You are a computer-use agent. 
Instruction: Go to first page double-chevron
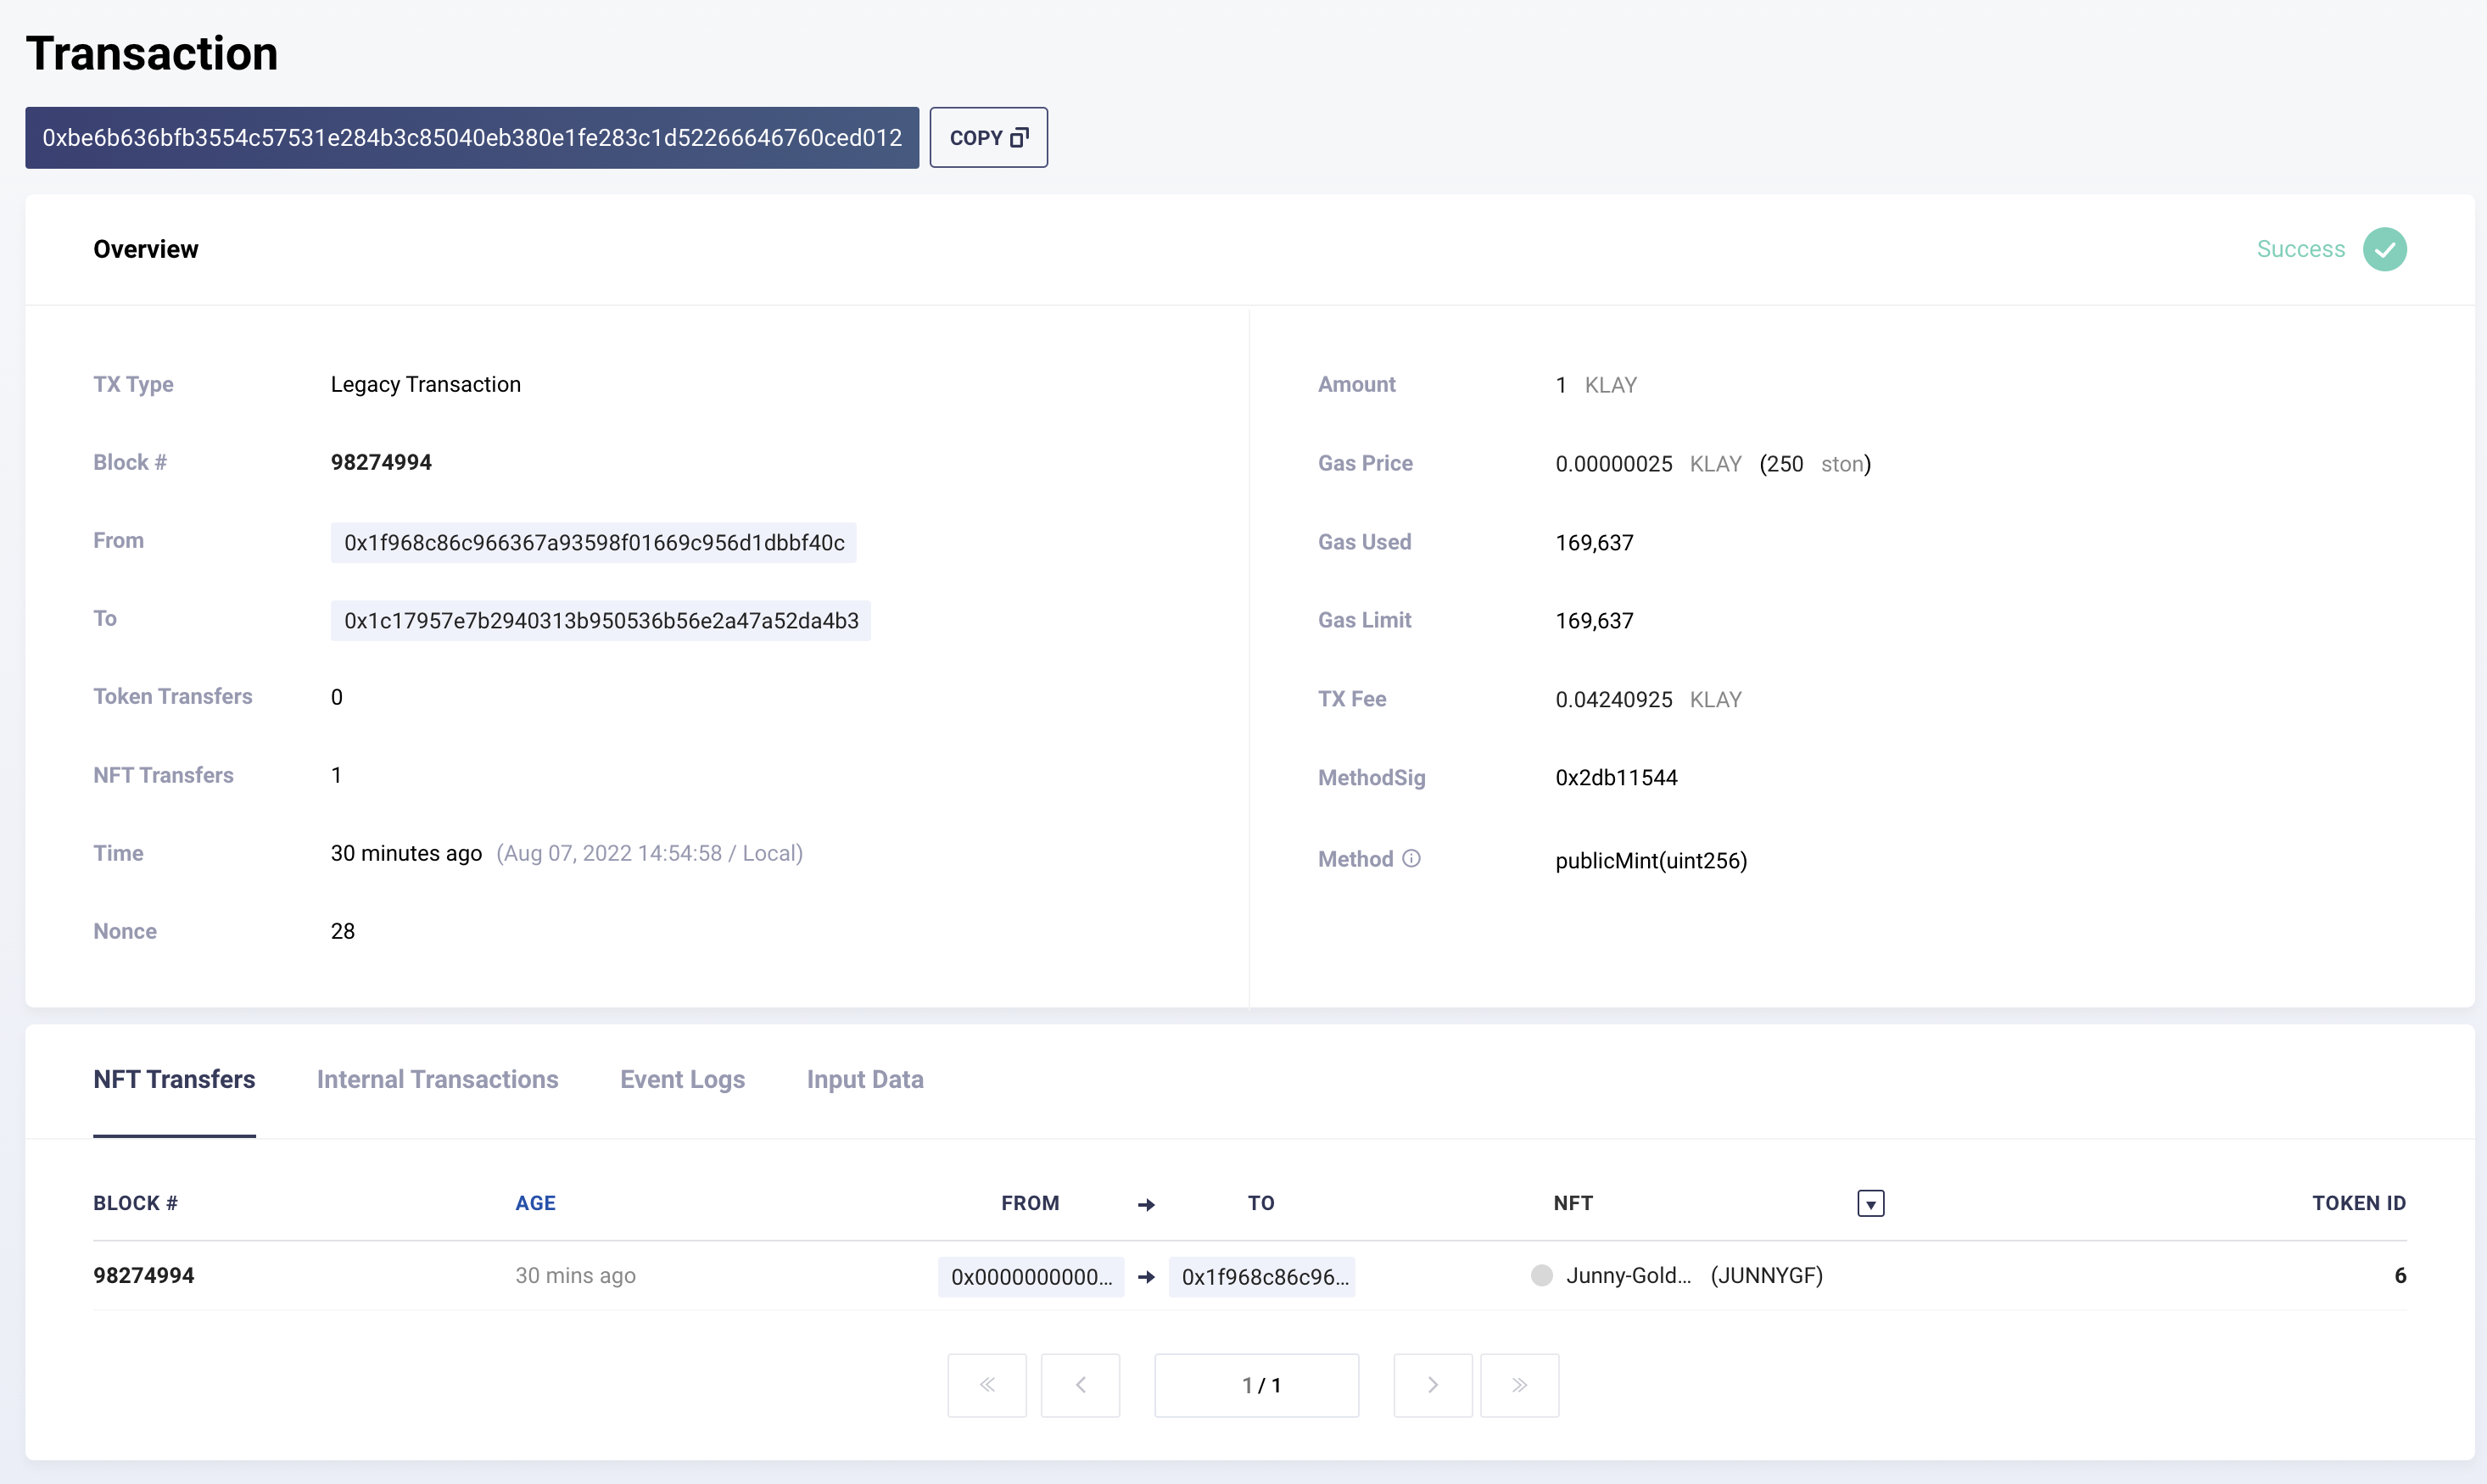click(987, 1385)
